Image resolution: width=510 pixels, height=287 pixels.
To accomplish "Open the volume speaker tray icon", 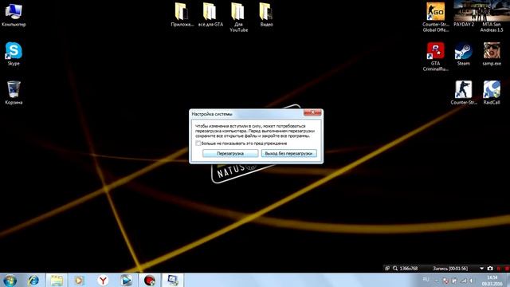I will point(472,281).
